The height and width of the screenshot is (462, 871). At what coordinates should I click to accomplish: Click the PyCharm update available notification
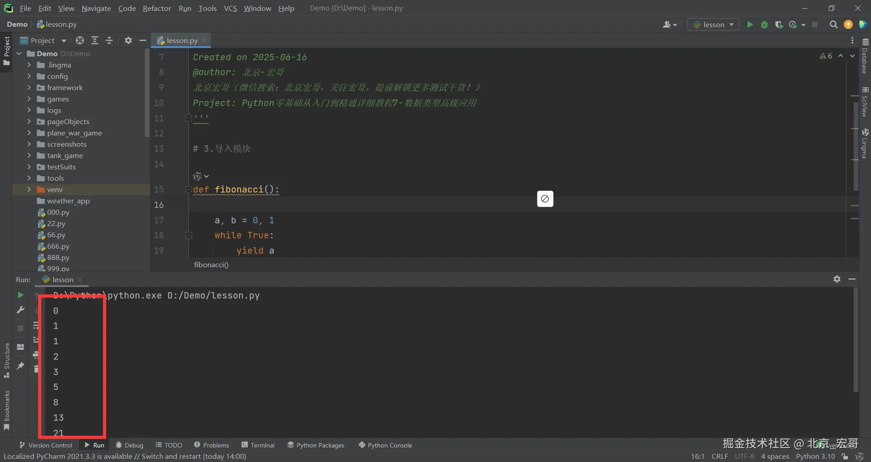click(x=125, y=456)
